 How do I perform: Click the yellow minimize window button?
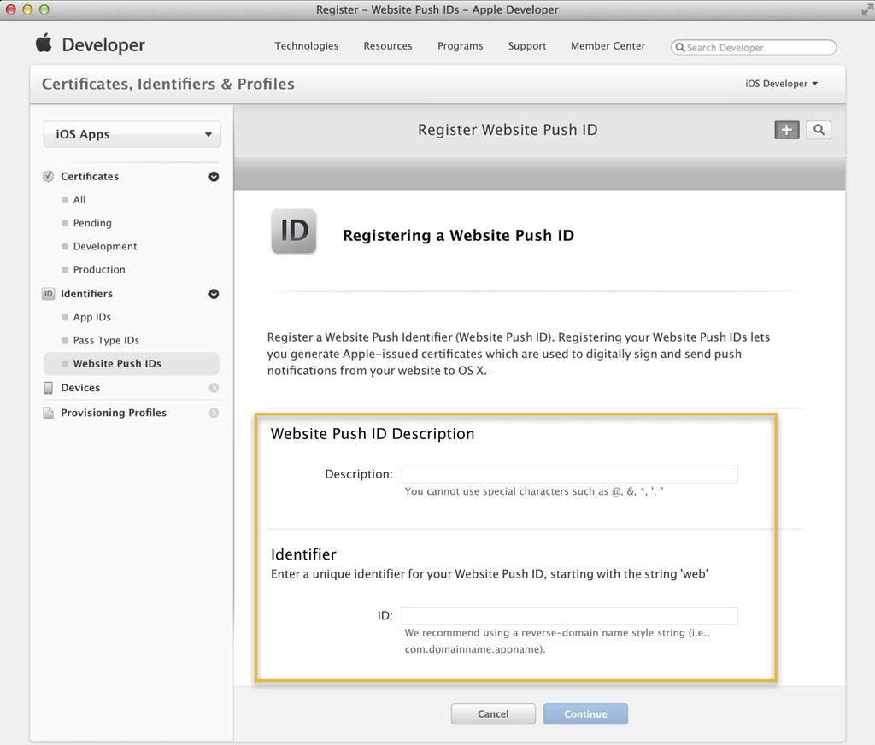tap(27, 9)
